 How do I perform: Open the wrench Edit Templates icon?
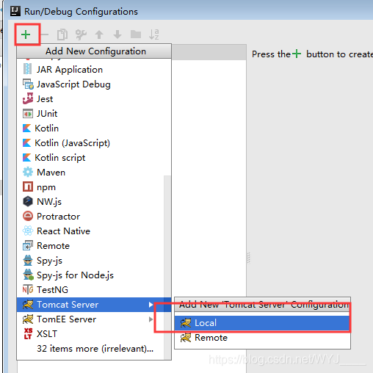81,35
